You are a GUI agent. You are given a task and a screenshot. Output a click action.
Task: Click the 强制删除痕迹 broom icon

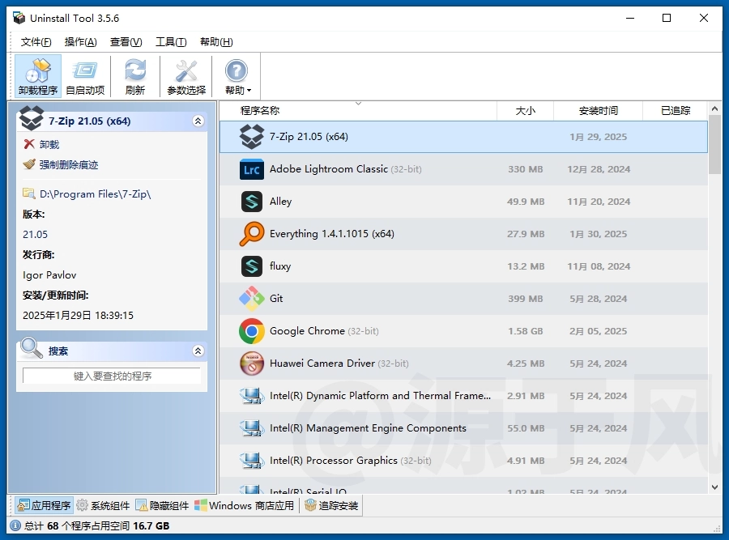(29, 164)
